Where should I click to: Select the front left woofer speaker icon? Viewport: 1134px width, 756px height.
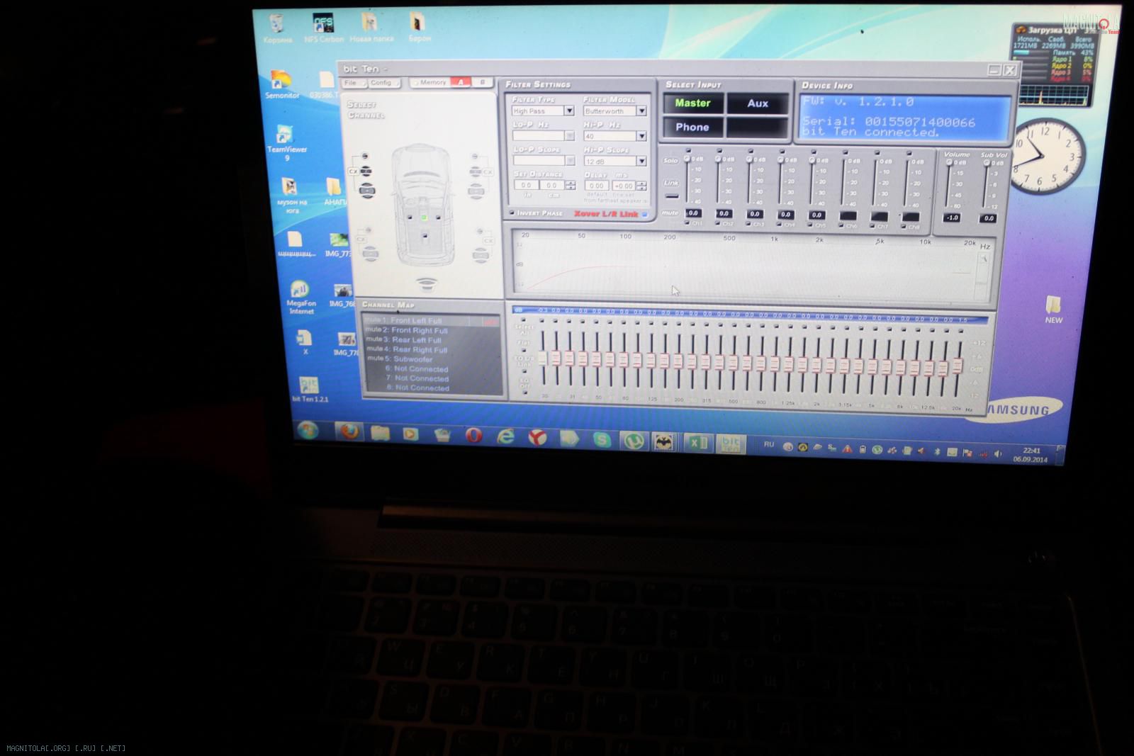point(366,190)
